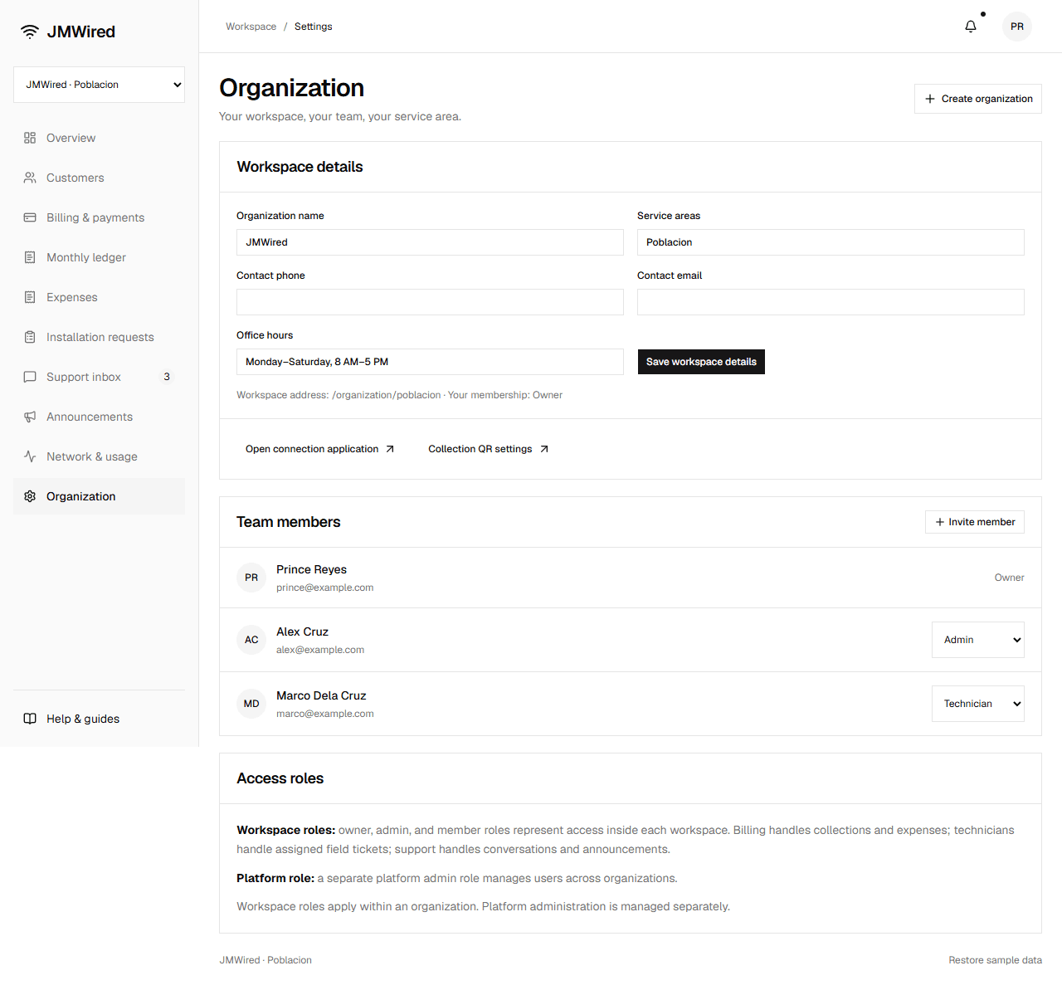
Task: Click the Customers people icon
Action: [x=30, y=178]
